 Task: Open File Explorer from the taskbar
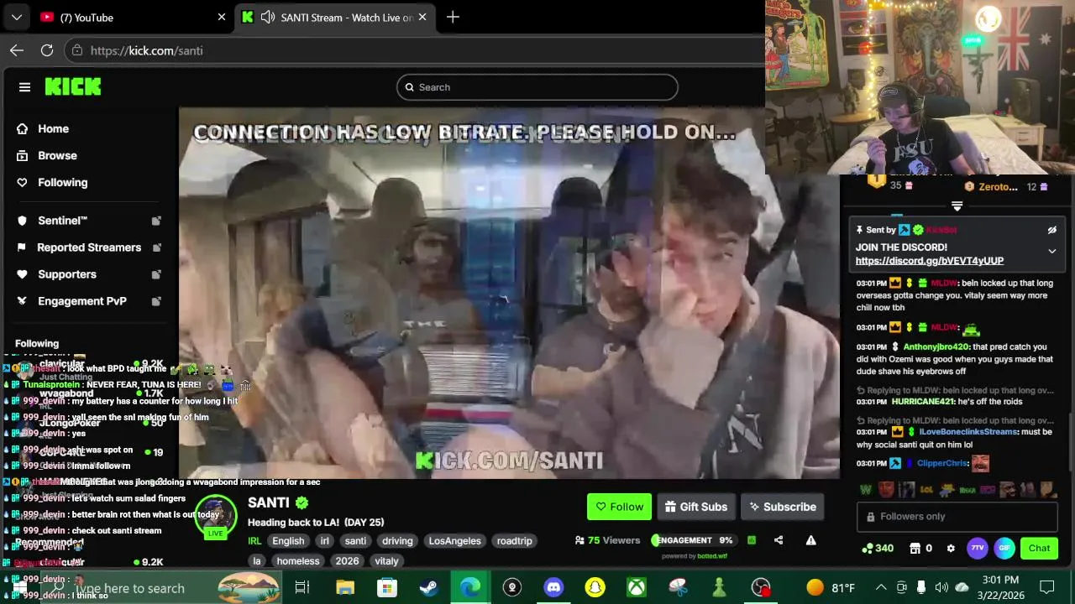tap(345, 587)
